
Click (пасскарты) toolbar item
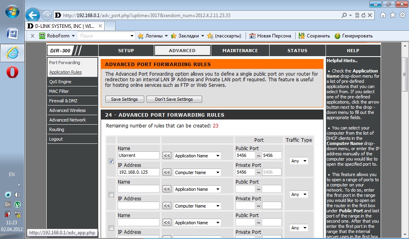(224, 36)
